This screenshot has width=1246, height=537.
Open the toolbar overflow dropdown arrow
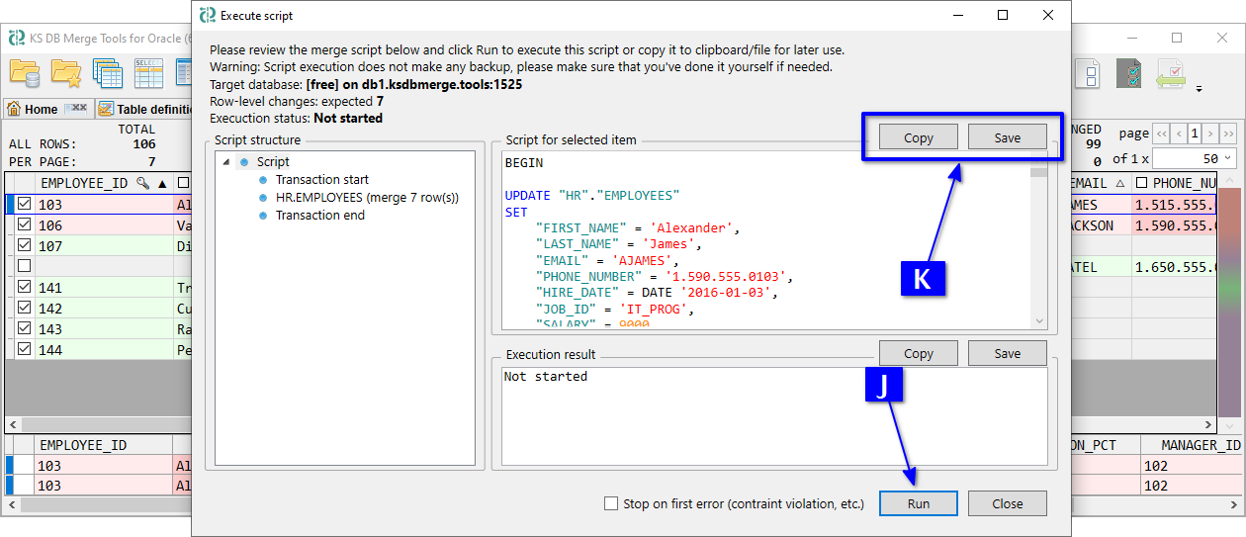point(1200,89)
